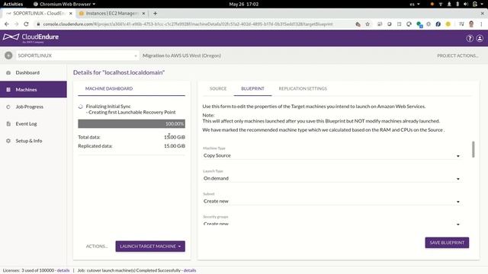Open the user account icon

coord(480,38)
